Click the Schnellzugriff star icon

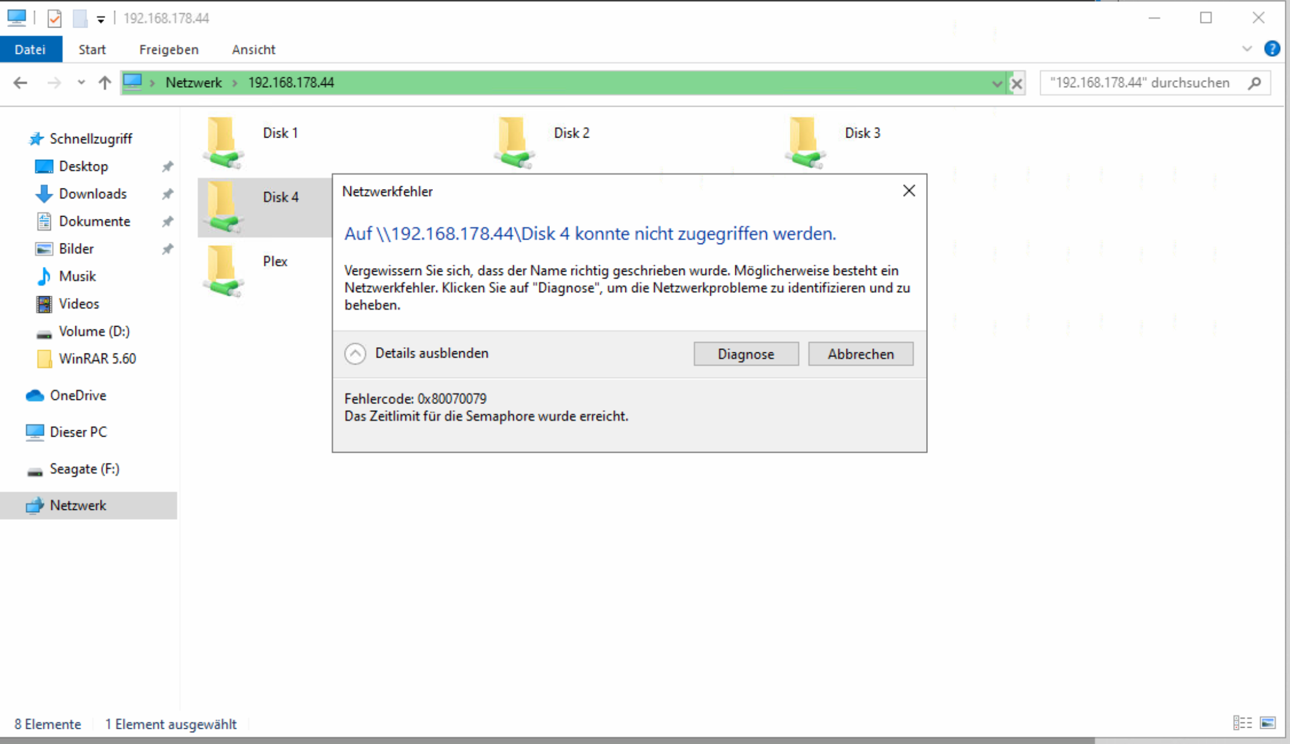pyautogui.click(x=36, y=139)
